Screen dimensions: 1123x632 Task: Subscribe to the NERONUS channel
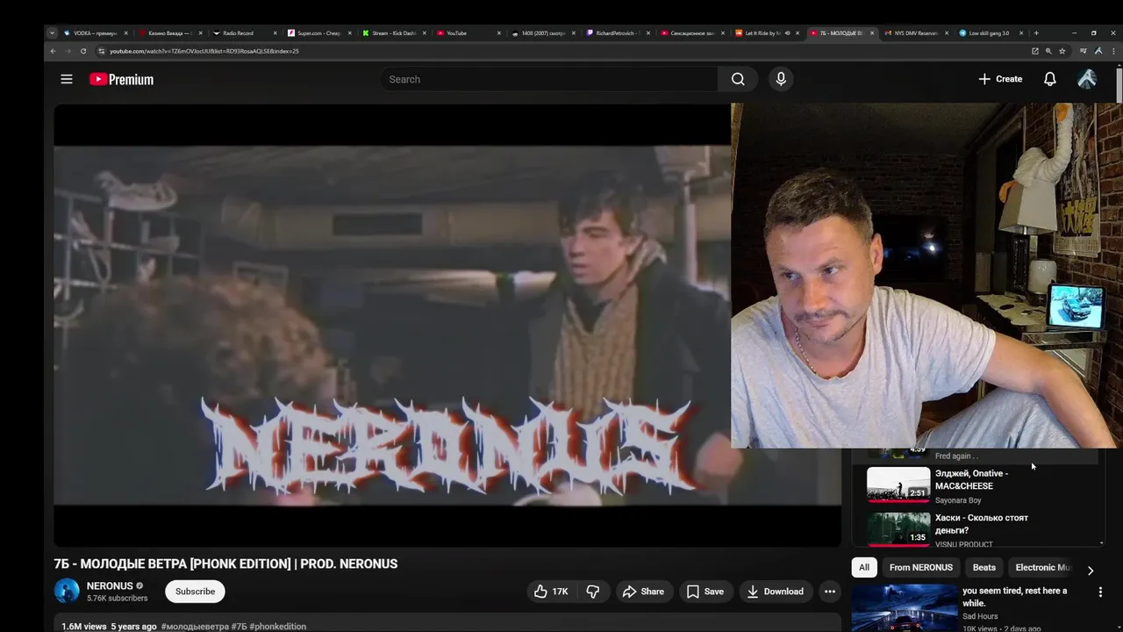195,592
